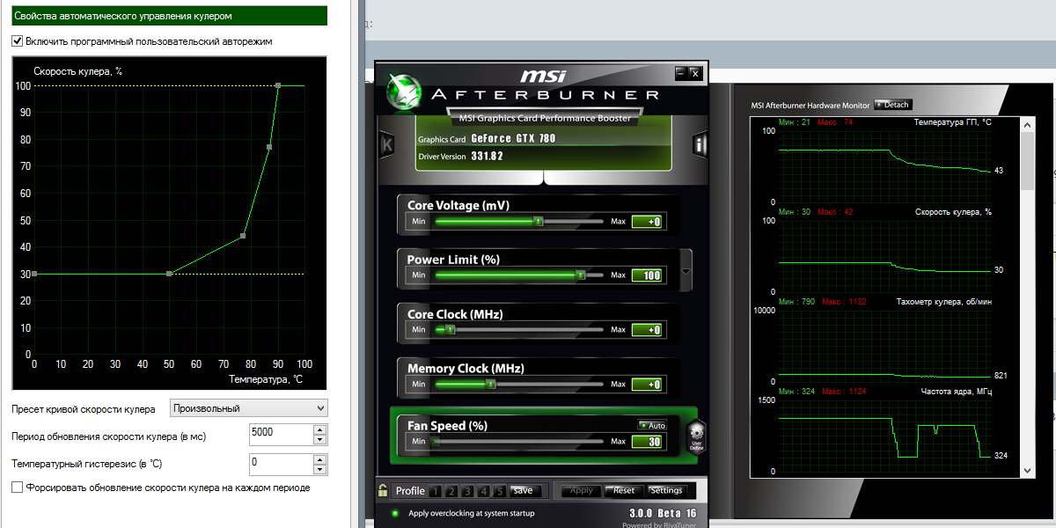This screenshot has width=1056, height=528.
Task: Click the Reset button in Afterburner
Action: pos(624,491)
